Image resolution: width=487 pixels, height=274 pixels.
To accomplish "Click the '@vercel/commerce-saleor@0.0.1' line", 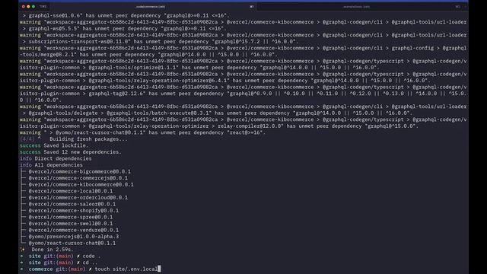I will [x=72, y=204].
